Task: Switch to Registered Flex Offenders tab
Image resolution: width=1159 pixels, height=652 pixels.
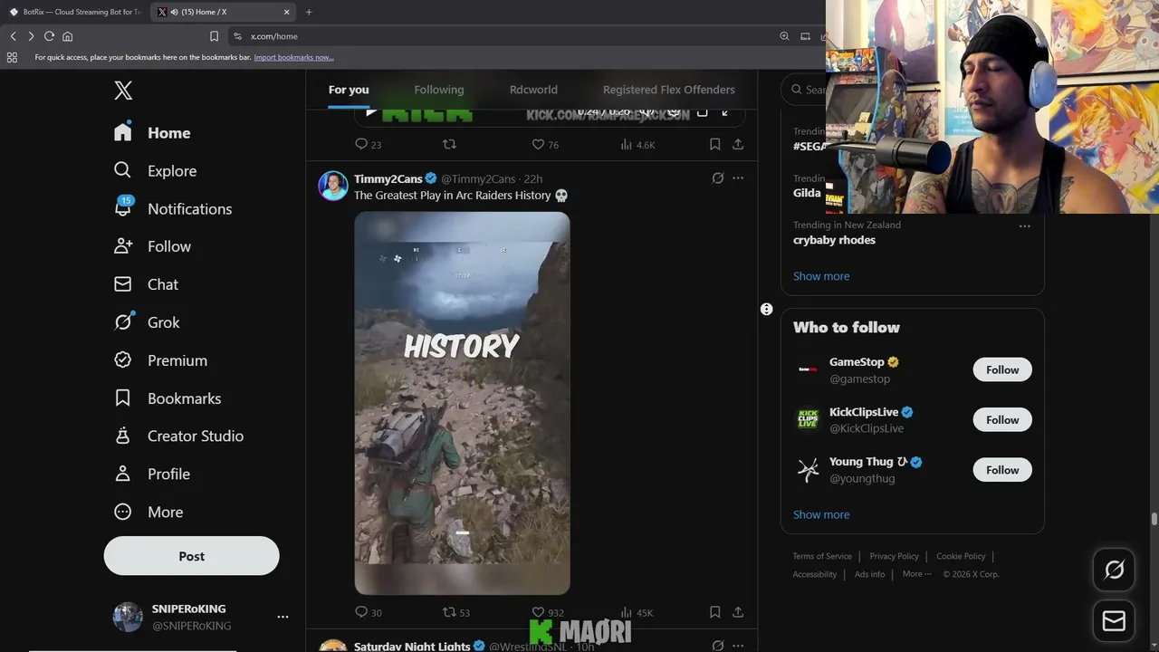Action: pyautogui.click(x=669, y=90)
